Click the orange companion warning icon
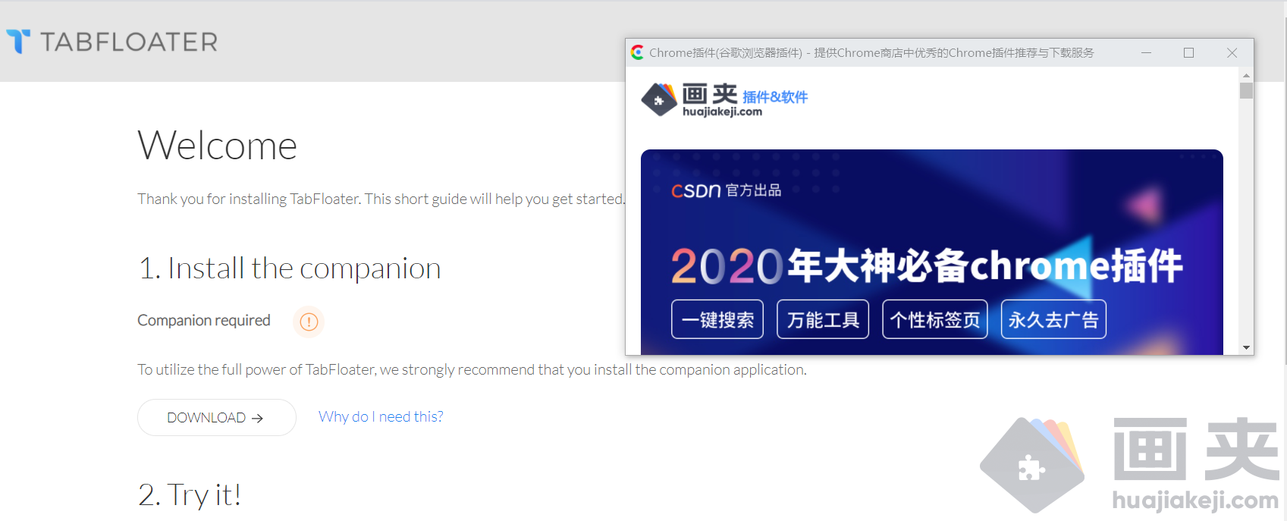This screenshot has height=521, width=1287. [x=309, y=322]
